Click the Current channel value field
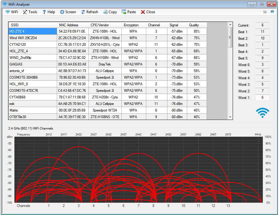 262,25
